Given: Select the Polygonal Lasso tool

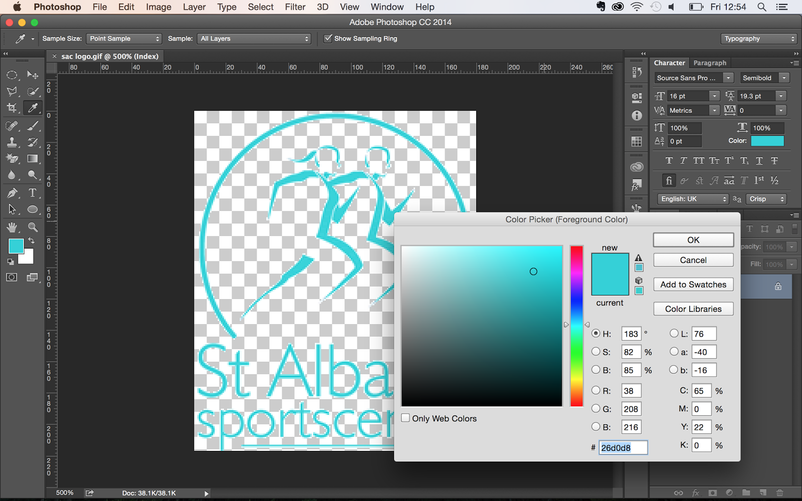Looking at the screenshot, I should point(12,91).
